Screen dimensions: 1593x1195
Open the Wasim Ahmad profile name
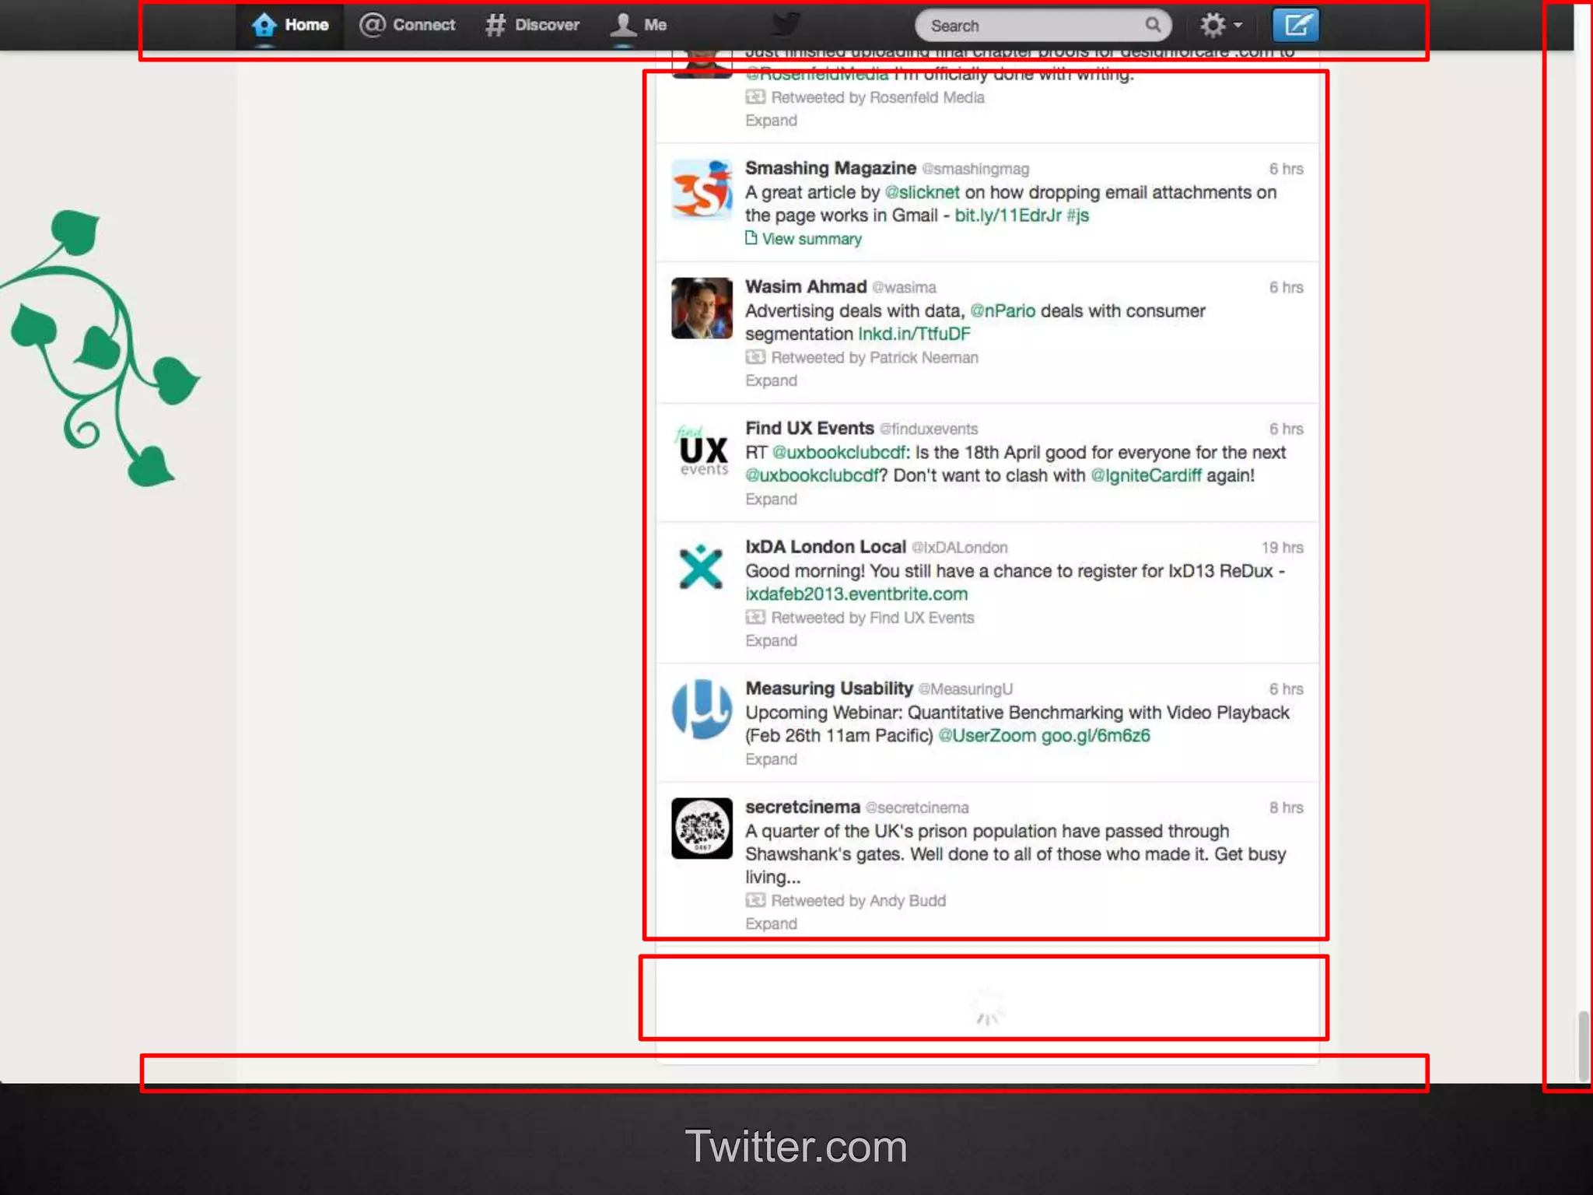pos(806,287)
